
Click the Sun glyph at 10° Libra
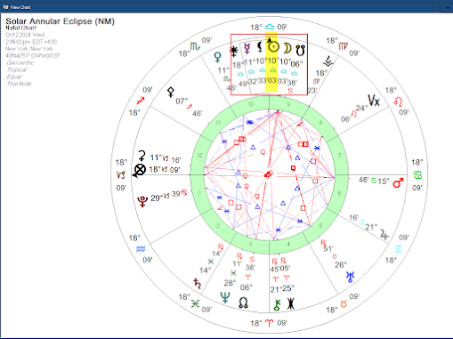[273, 47]
